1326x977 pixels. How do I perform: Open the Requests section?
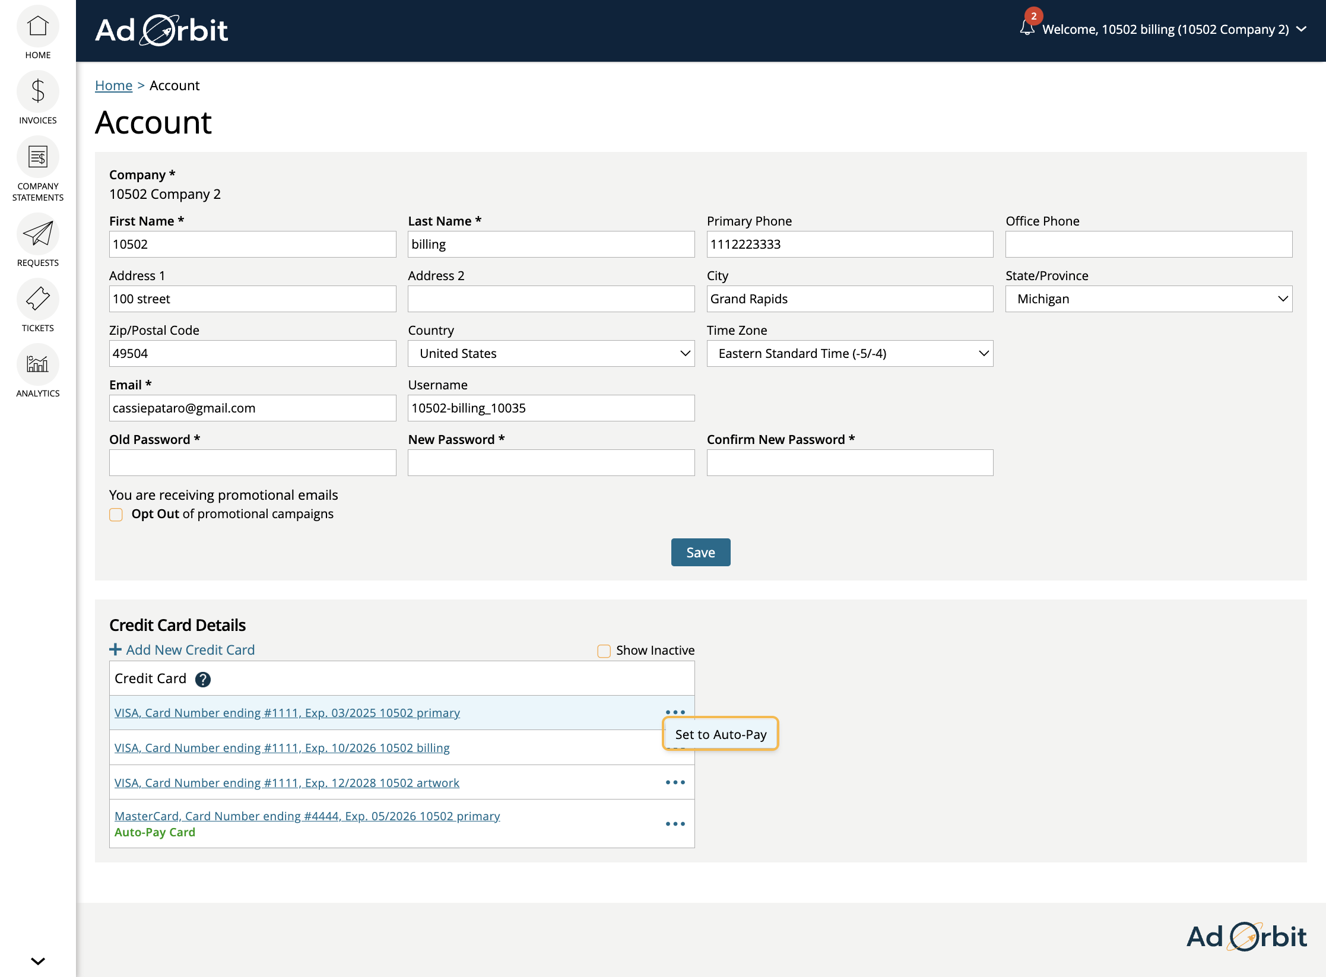(38, 243)
